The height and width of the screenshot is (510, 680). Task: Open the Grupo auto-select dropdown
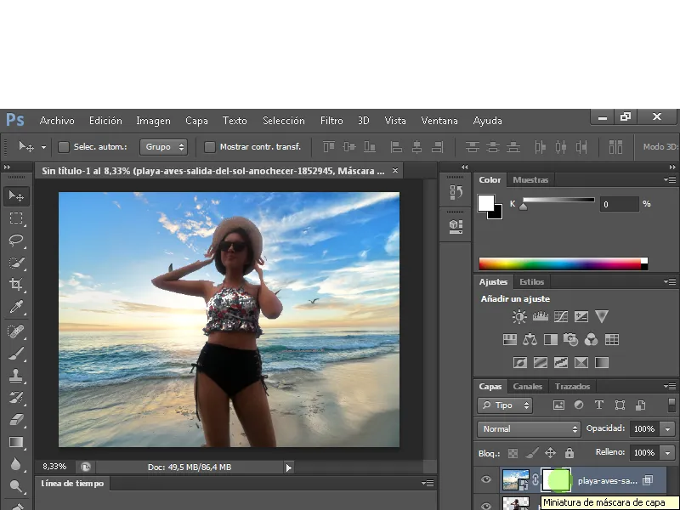coord(163,147)
